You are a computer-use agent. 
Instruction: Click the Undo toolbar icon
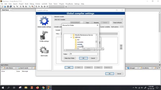(14, 6)
